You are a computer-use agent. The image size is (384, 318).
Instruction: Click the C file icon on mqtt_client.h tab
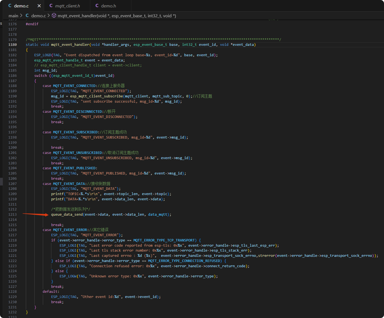point(51,6)
